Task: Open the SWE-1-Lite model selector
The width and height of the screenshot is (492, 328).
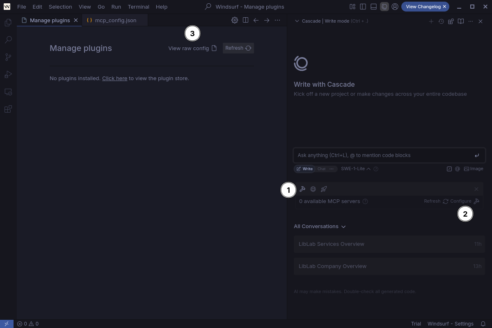Action: [x=355, y=169]
